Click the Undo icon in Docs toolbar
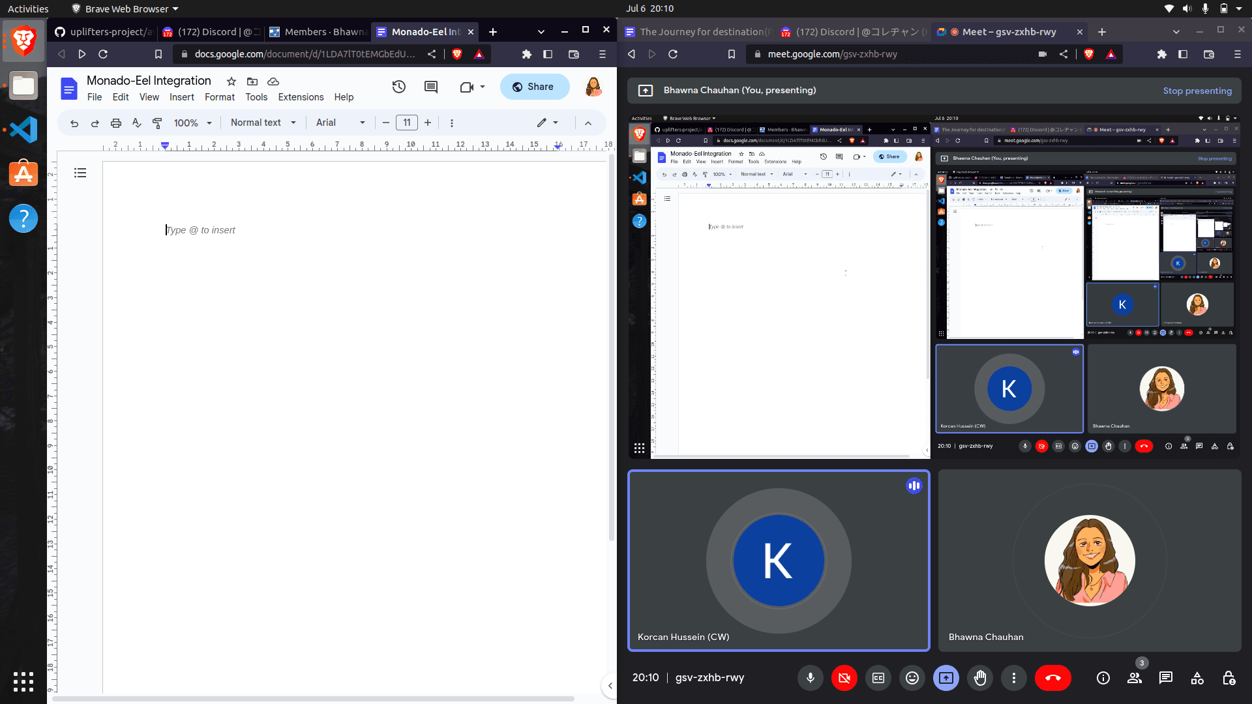 pyautogui.click(x=74, y=123)
